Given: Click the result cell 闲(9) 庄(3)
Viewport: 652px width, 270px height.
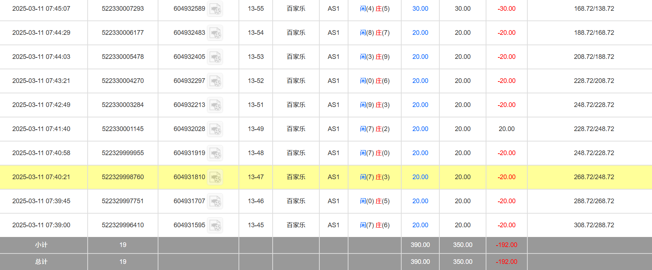Looking at the screenshot, I should pyautogui.click(x=375, y=105).
